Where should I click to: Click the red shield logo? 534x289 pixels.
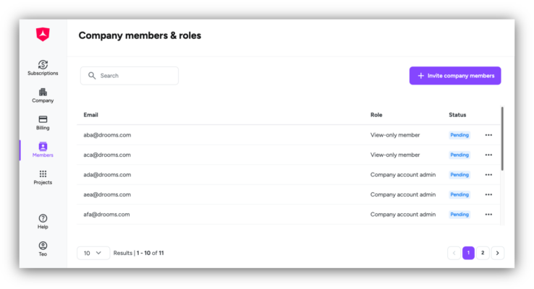point(43,34)
